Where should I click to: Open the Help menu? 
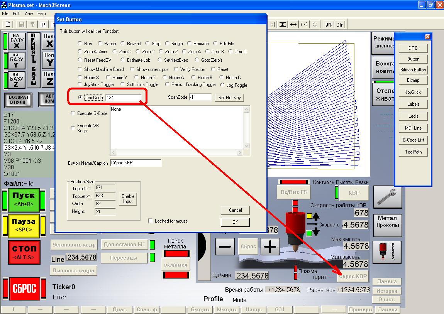(41, 13)
